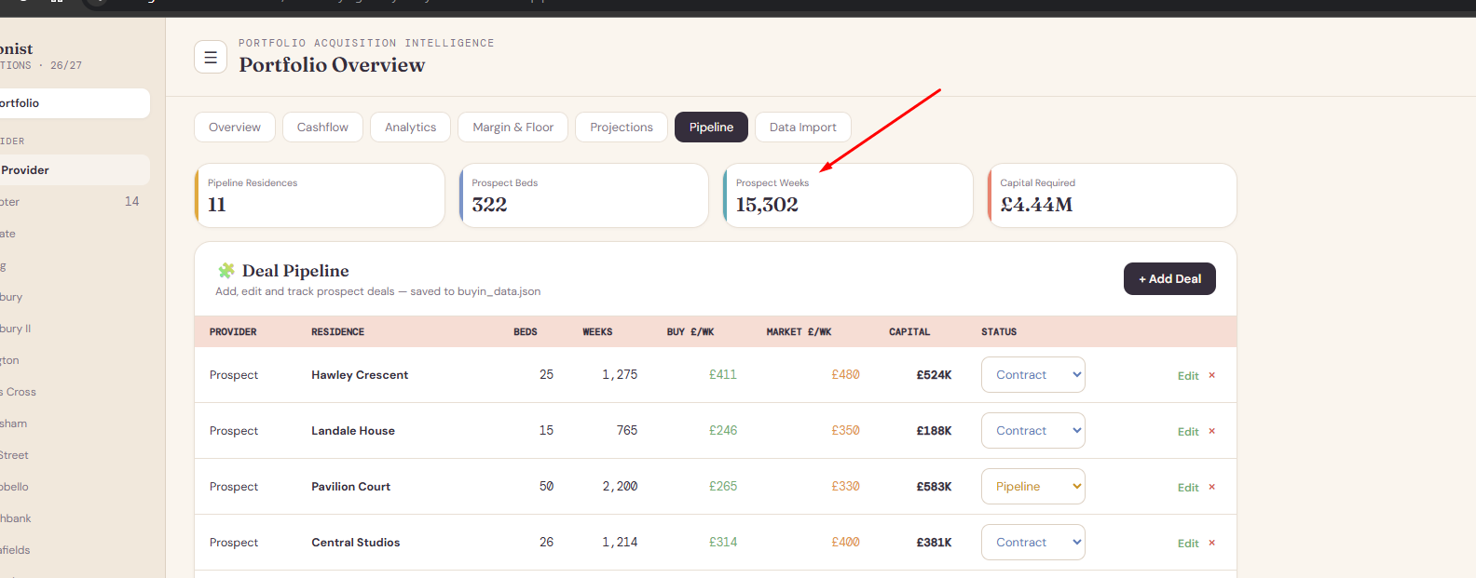Click the Prospect Weeks card
The height and width of the screenshot is (578, 1476).
pyautogui.click(x=848, y=195)
